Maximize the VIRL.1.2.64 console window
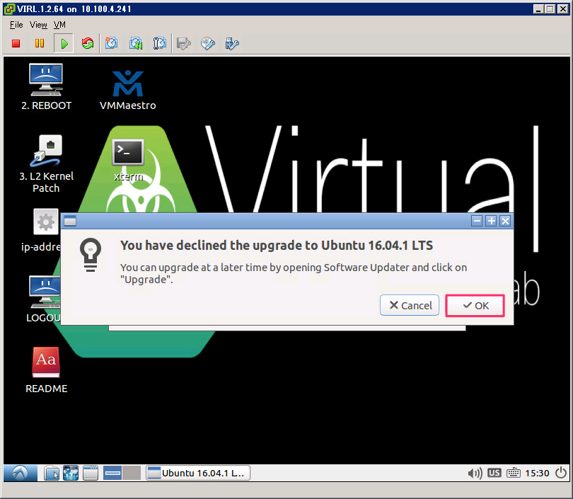This screenshot has height=499, width=573. [550, 9]
